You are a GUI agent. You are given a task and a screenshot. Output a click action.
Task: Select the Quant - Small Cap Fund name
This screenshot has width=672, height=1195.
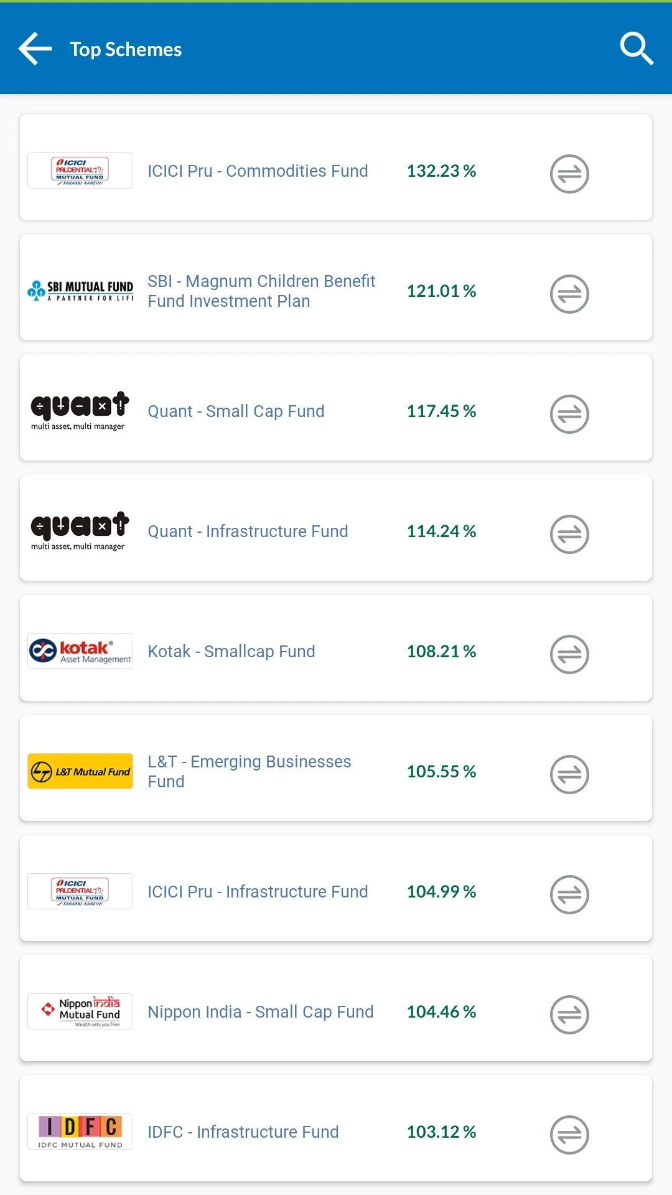point(236,411)
